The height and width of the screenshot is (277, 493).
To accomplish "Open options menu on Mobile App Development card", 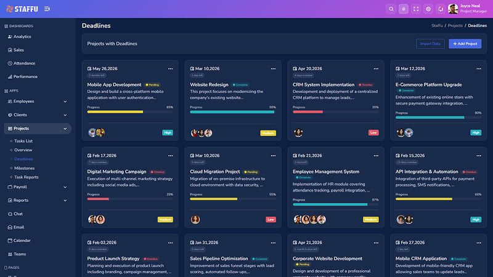I will pos(171,69).
